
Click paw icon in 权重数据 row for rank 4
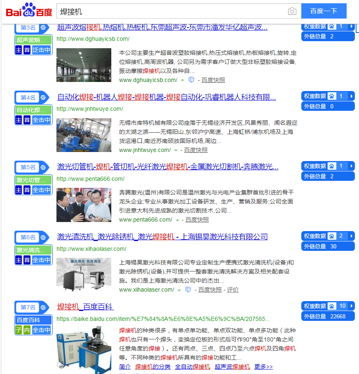click(x=331, y=96)
